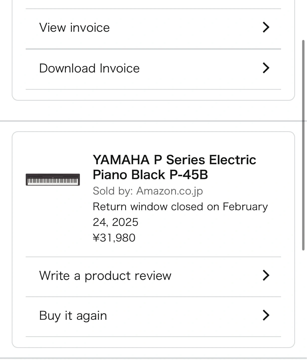Click the Amazon.co.jp seller name
This screenshot has height=360, width=307.
[x=170, y=191]
